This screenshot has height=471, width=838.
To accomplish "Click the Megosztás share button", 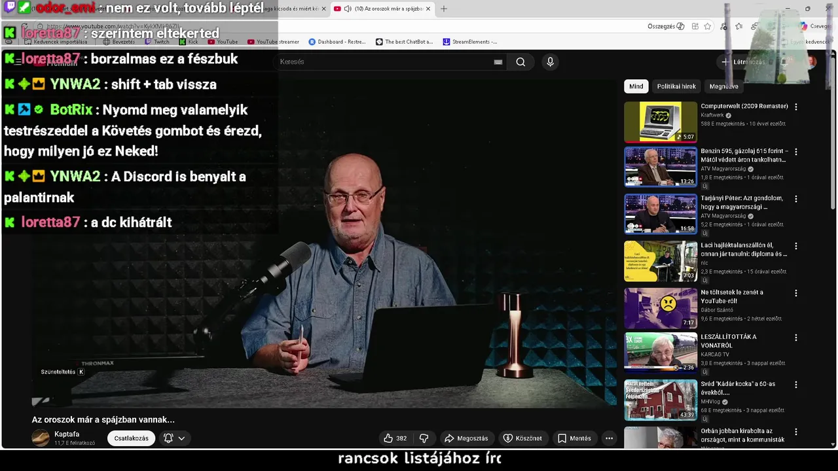I will (466, 438).
